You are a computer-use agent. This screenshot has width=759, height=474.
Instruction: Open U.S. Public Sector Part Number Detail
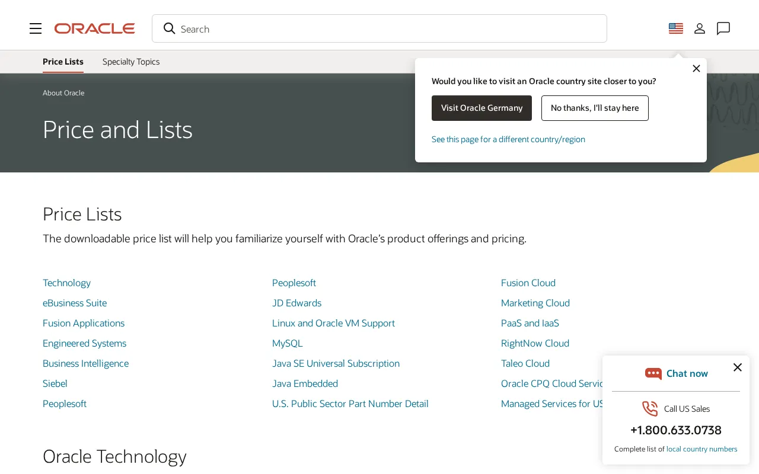pyautogui.click(x=350, y=403)
